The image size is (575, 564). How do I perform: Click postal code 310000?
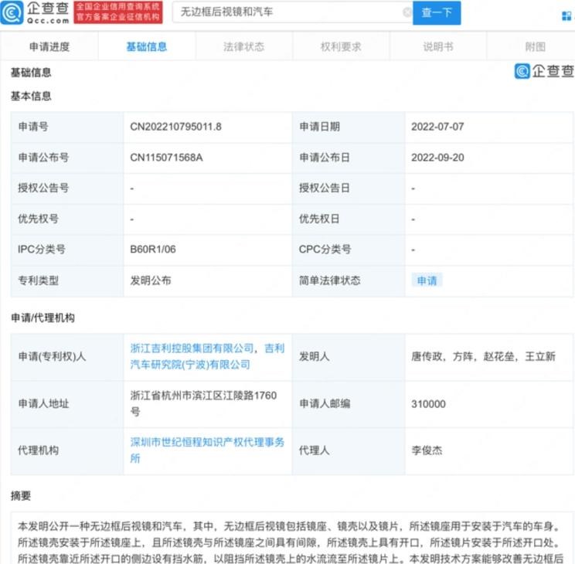428,404
